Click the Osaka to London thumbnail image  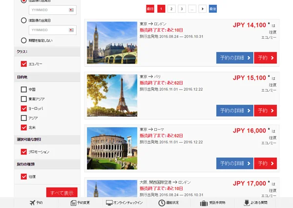pos(112,189)
